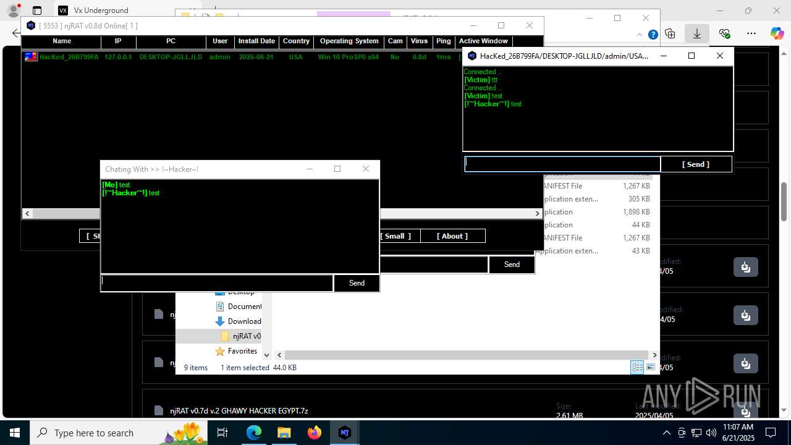Viewport: 791px width, 445px height.
Task: Click njRAT v0.7d v.2 GHAWY HACKER EGYPT.7z link
Action: click(239, 411)
